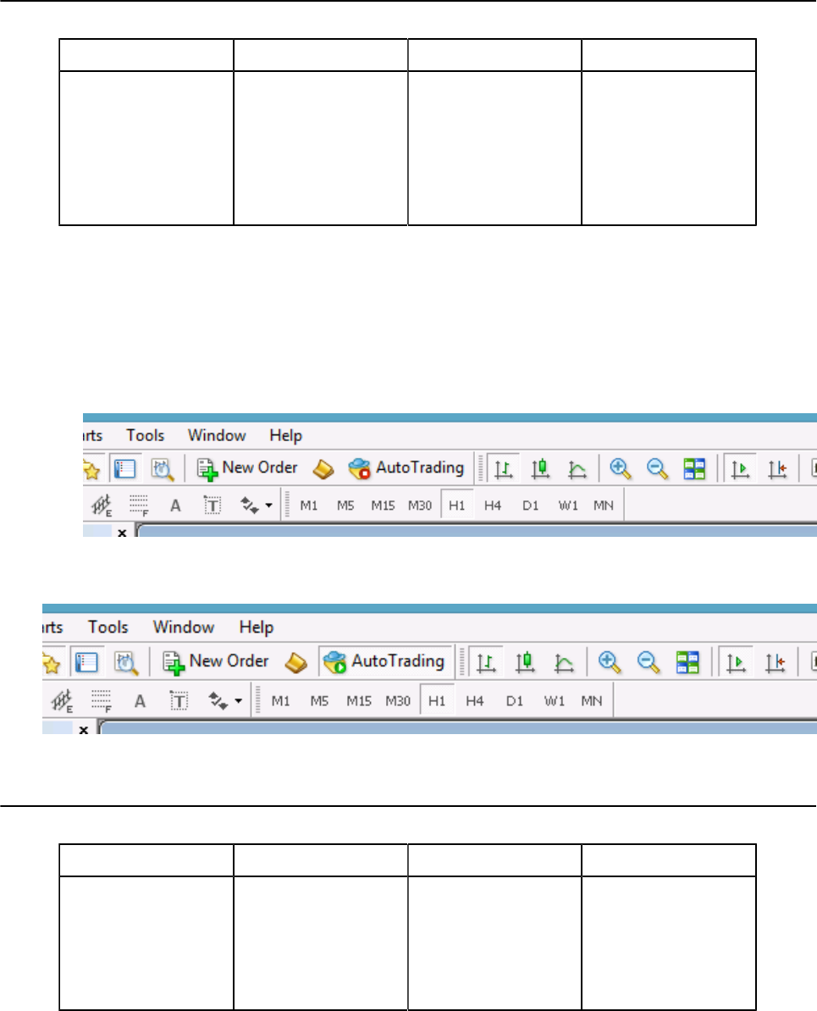Viewport: 817px width, 1011px height.
Task: Toggle Chart Shift icon in upper image
Action: 777,469
